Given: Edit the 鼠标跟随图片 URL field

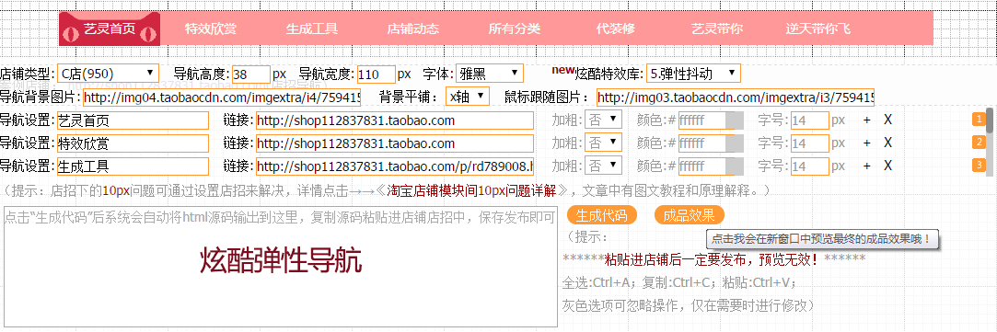Looking at the screenshot, I should pos(736,97).
